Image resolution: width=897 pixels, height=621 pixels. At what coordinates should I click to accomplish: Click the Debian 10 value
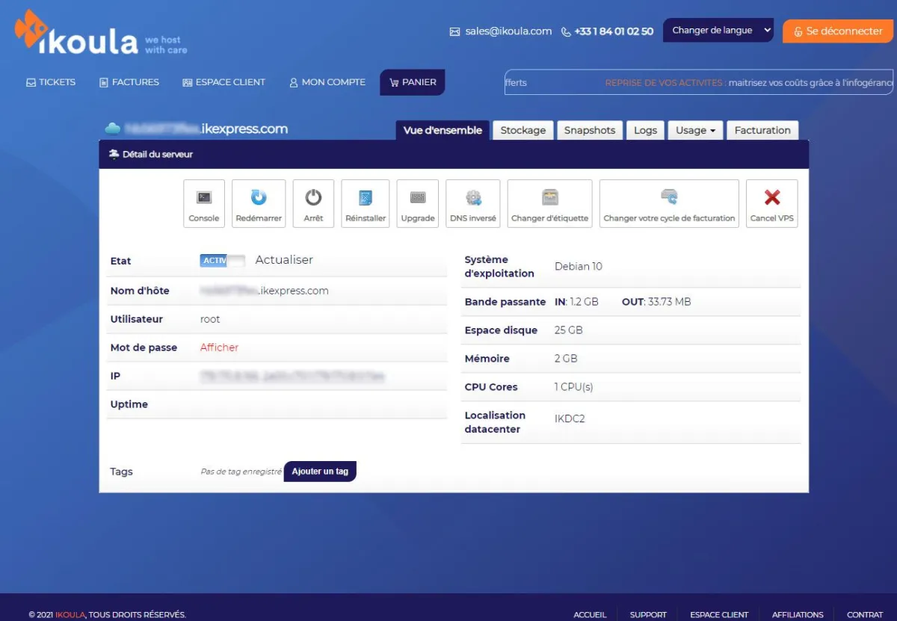(579, 267)
